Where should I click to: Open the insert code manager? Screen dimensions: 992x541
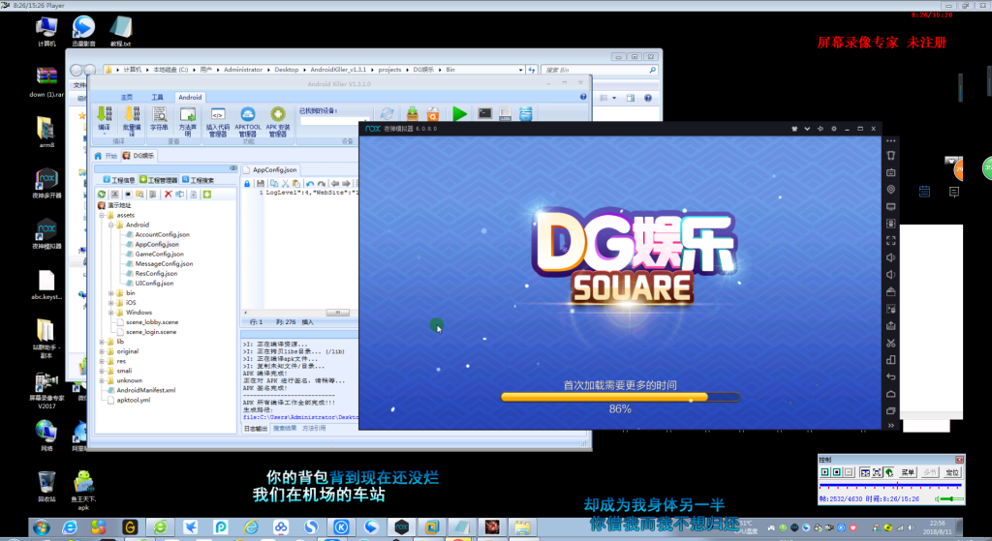click(218, 121)
